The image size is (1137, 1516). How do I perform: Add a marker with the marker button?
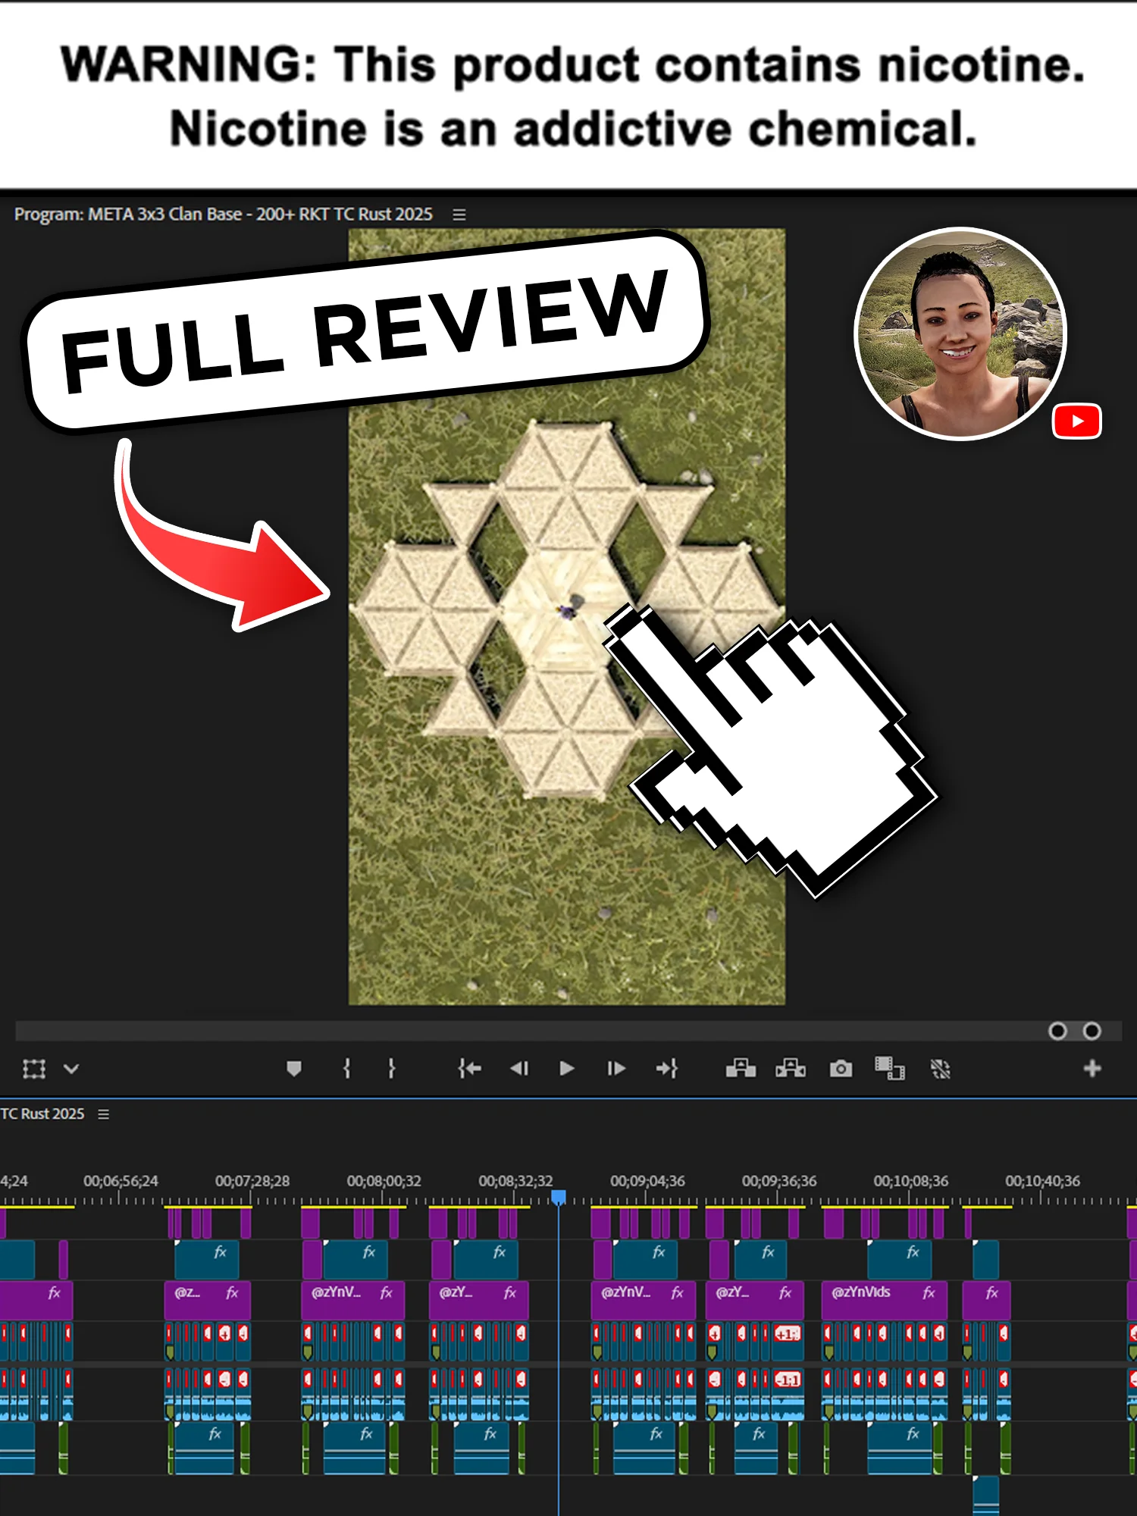tap(294, 1069)
